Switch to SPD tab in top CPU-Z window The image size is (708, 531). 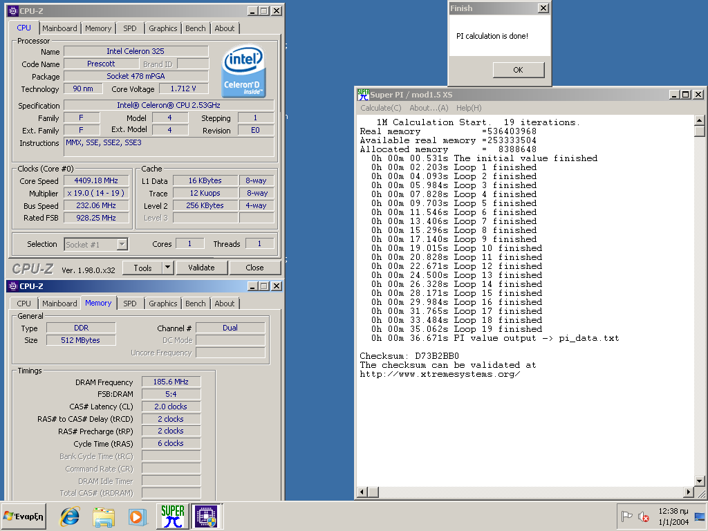point(129,28)
